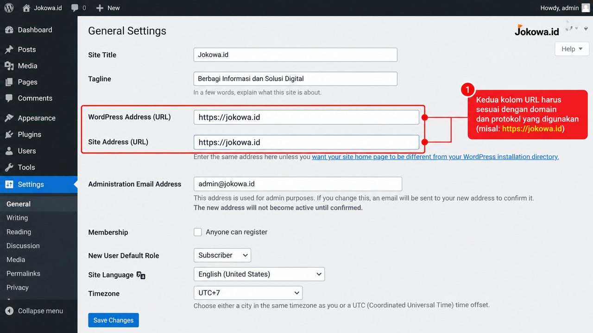Open the Timezone dropdown
Screen dimensions: 593x333
248,293
